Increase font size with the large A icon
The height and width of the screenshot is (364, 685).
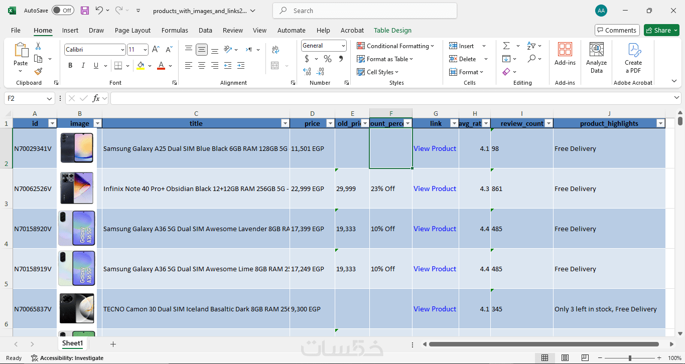(x=157, y=50)
